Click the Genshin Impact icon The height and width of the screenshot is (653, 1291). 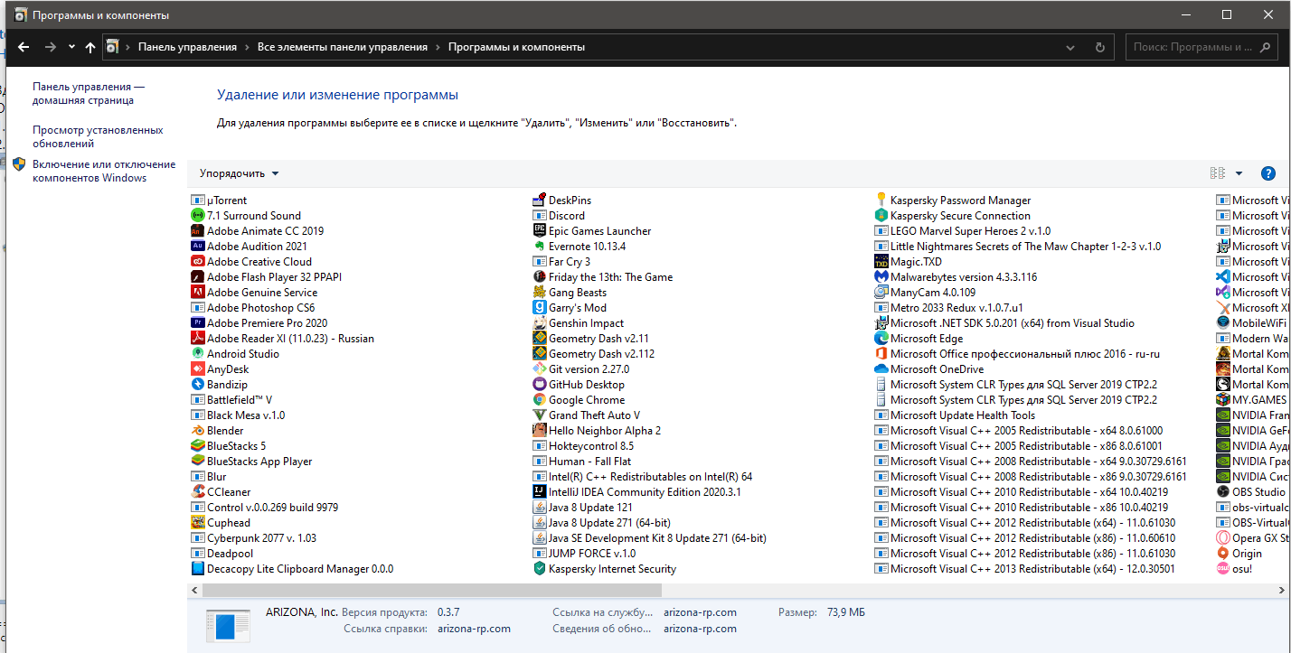pos(540,323)
